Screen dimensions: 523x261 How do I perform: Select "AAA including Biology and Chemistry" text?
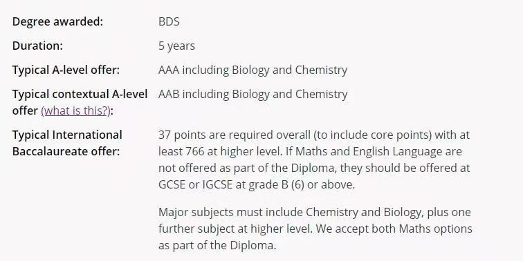[x=253, y=70]
